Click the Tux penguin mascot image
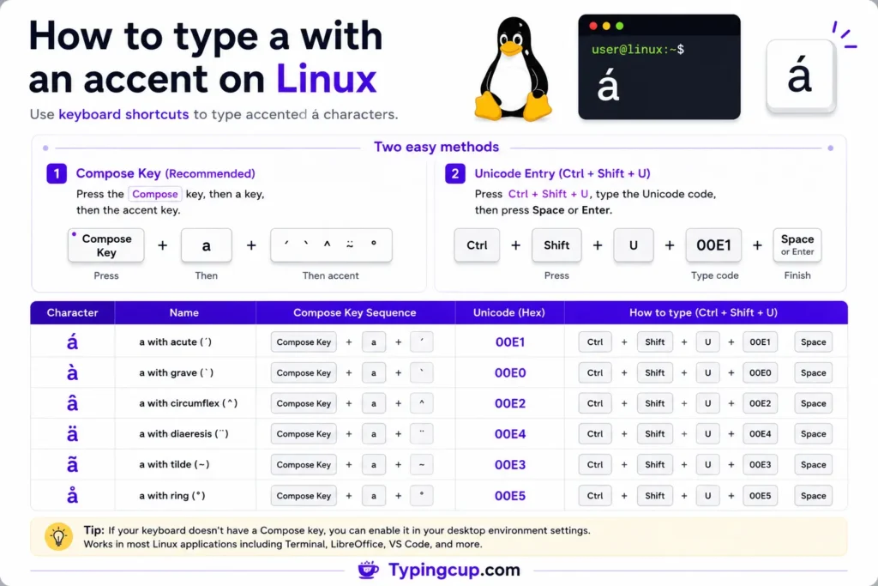The height and width of the screenshot is (586, 878). (x=513, y=69)
